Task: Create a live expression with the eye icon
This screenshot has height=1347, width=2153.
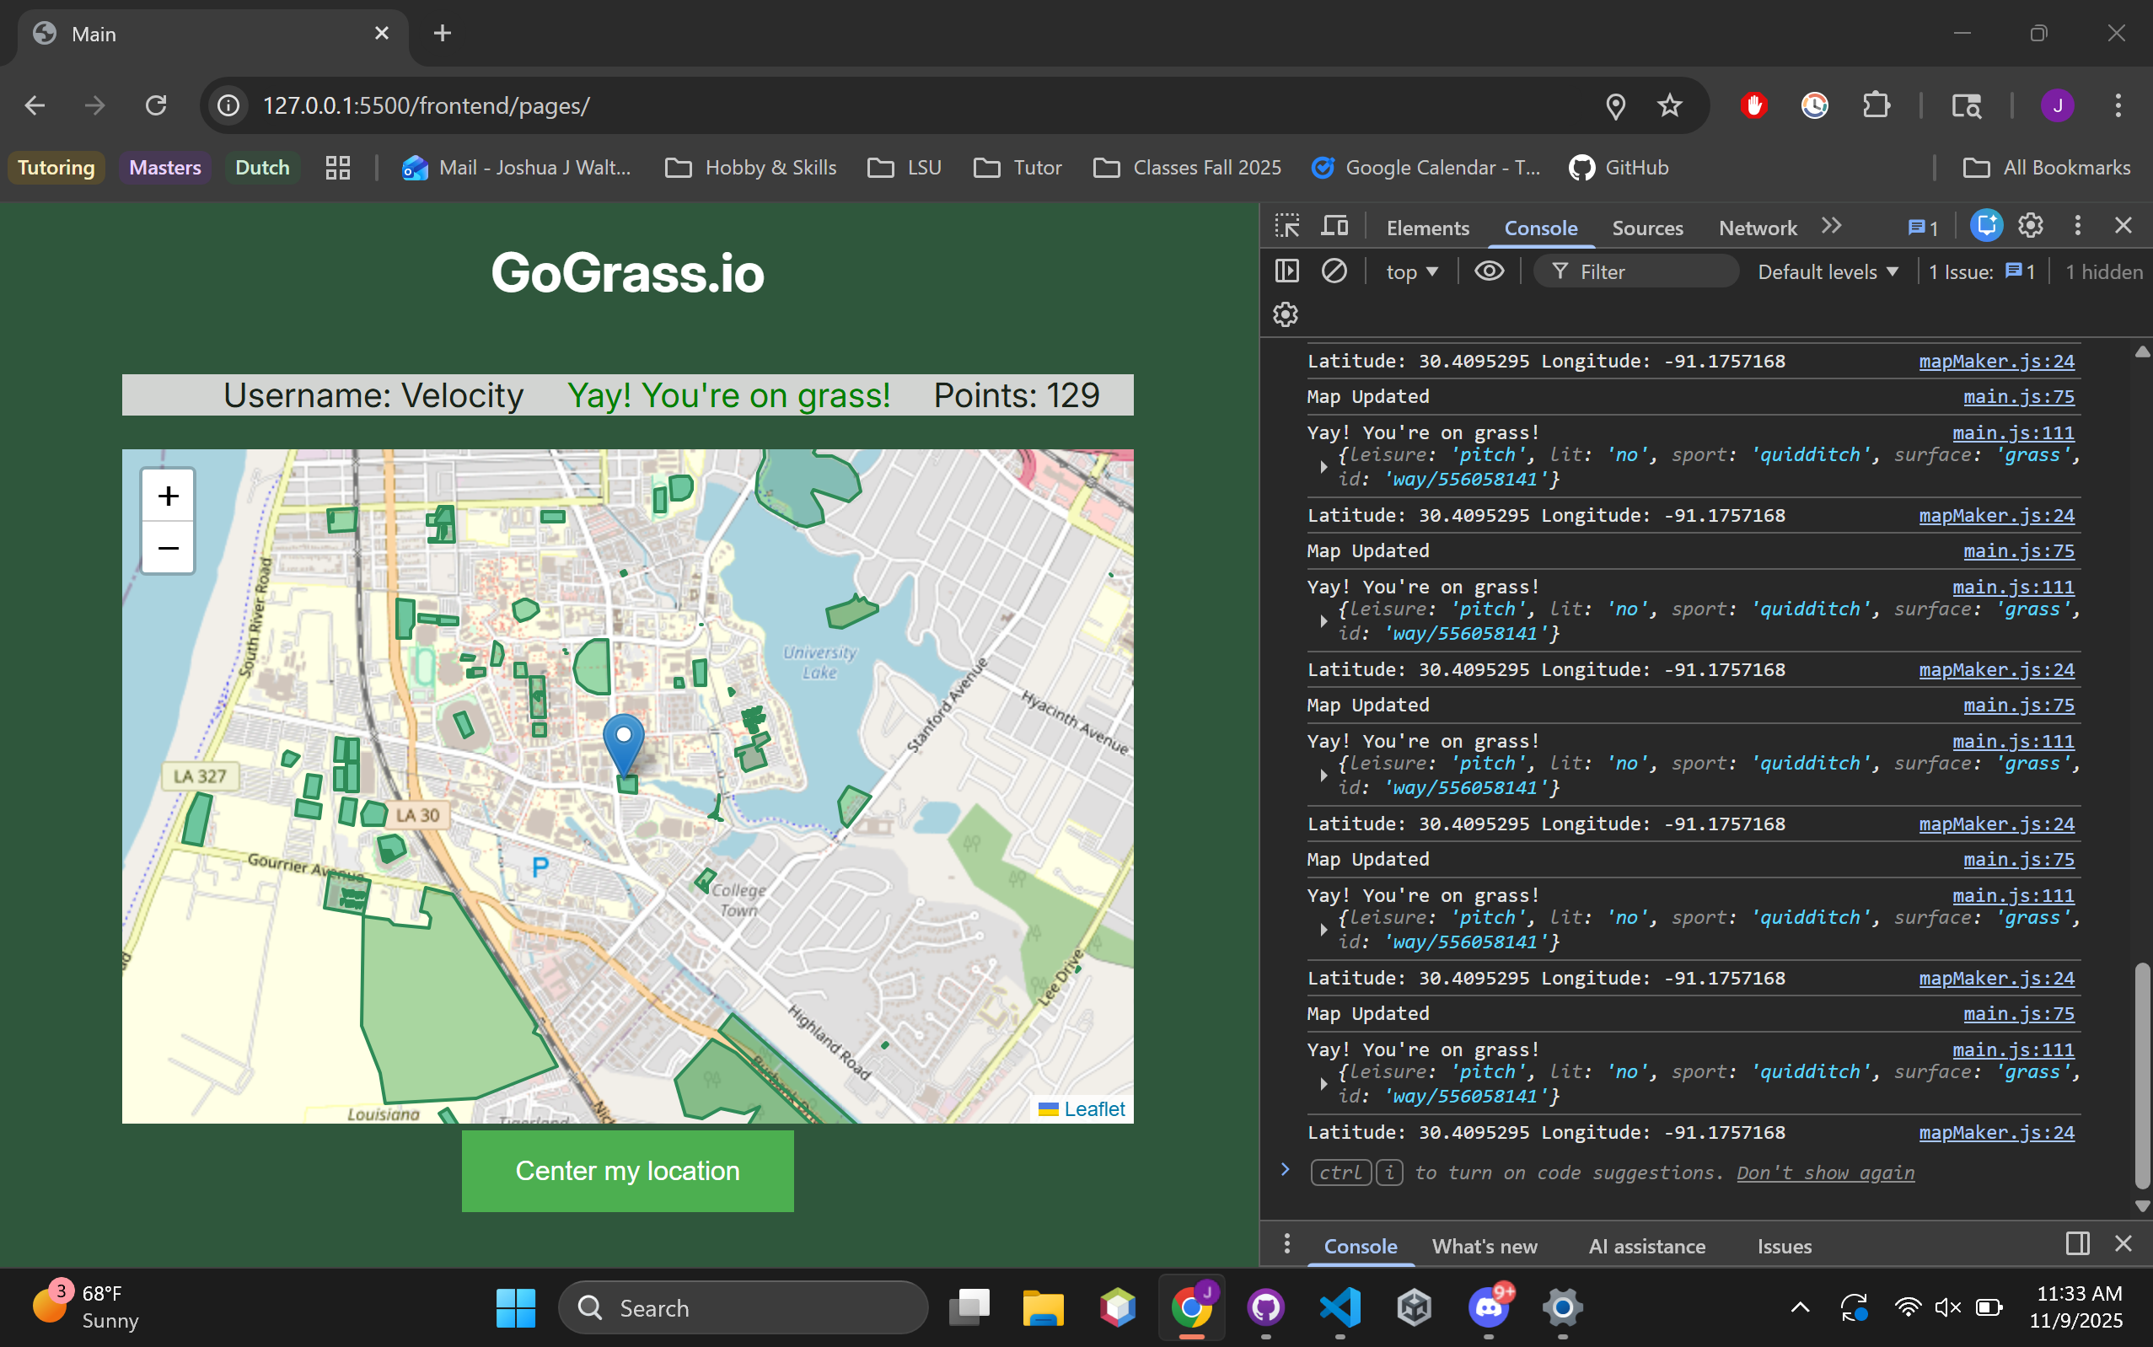Action: (x=1489, y=271)
